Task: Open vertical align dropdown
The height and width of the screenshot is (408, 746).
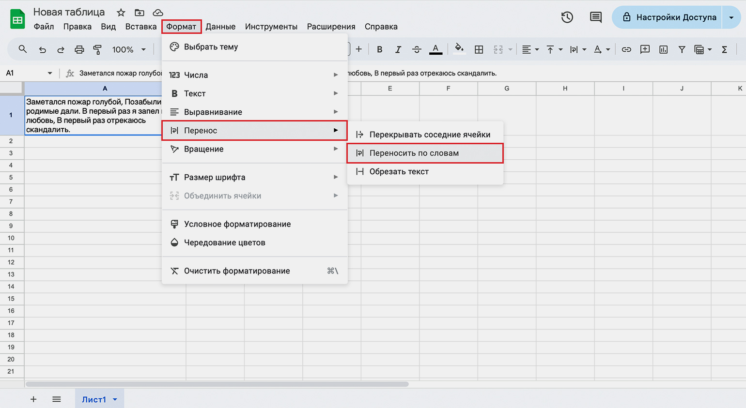Action: coord(554,49)
